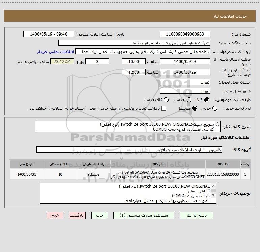Click واحد شمارش column header
The image size is (260, 252).
[94, 164]
